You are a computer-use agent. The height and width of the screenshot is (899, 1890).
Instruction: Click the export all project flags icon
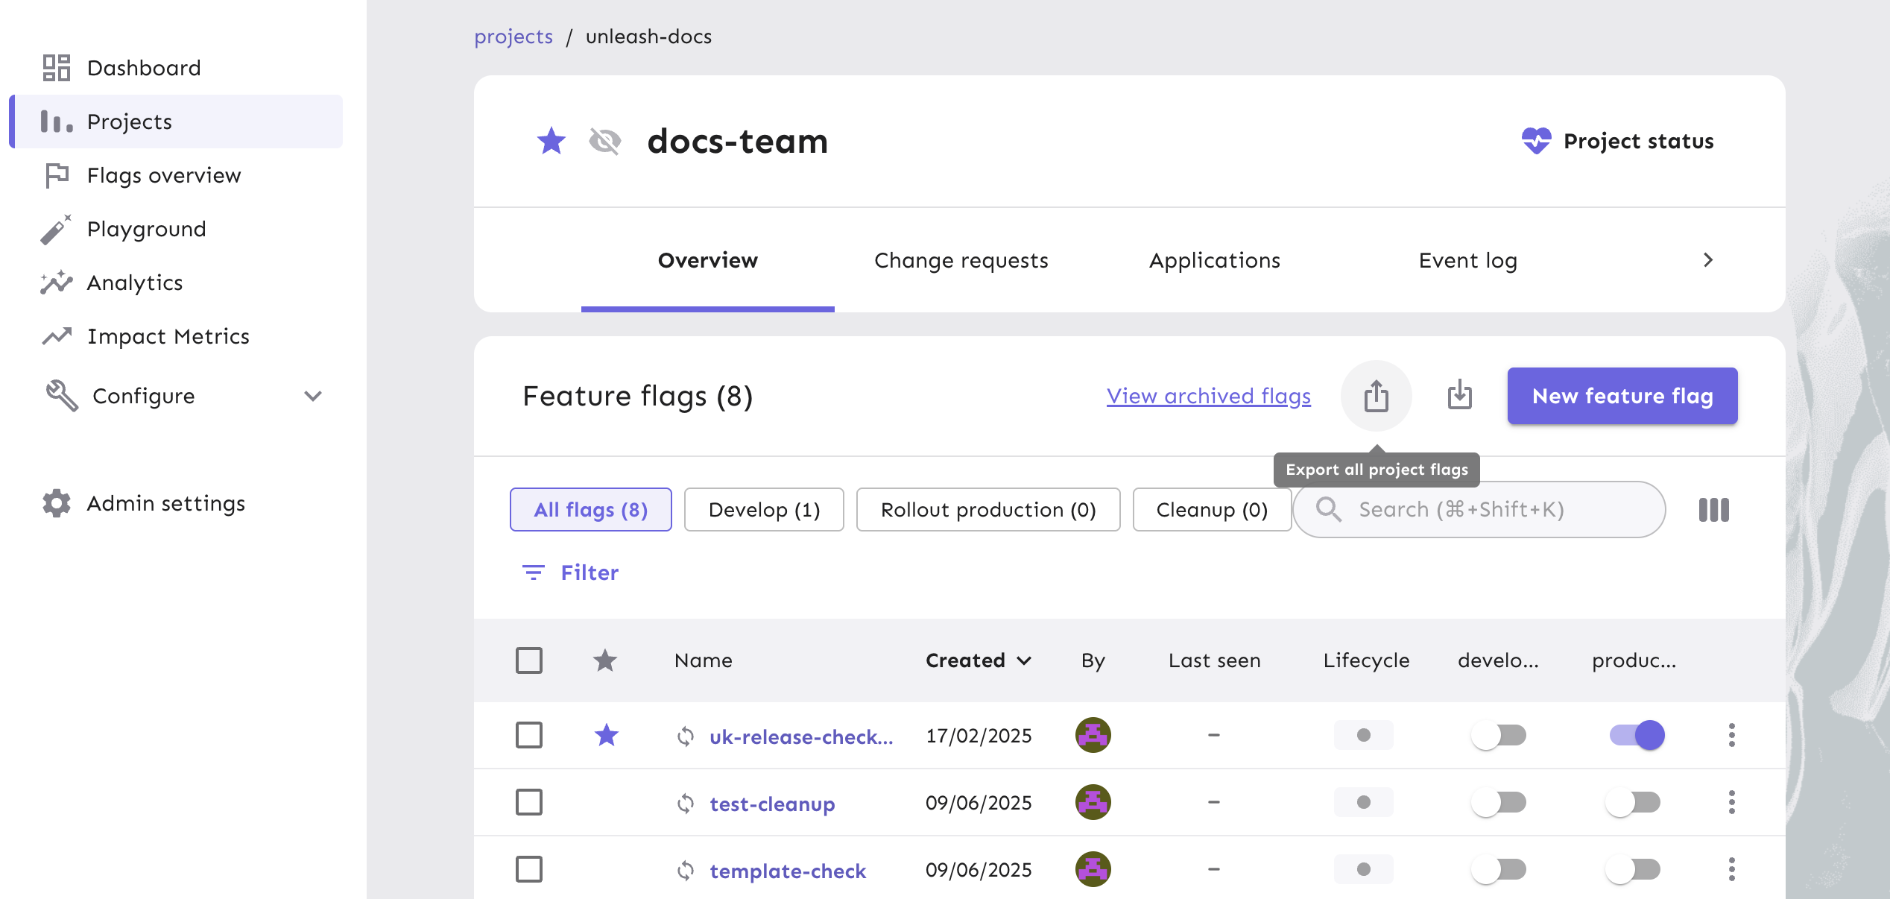click(x=1376, y=396)
